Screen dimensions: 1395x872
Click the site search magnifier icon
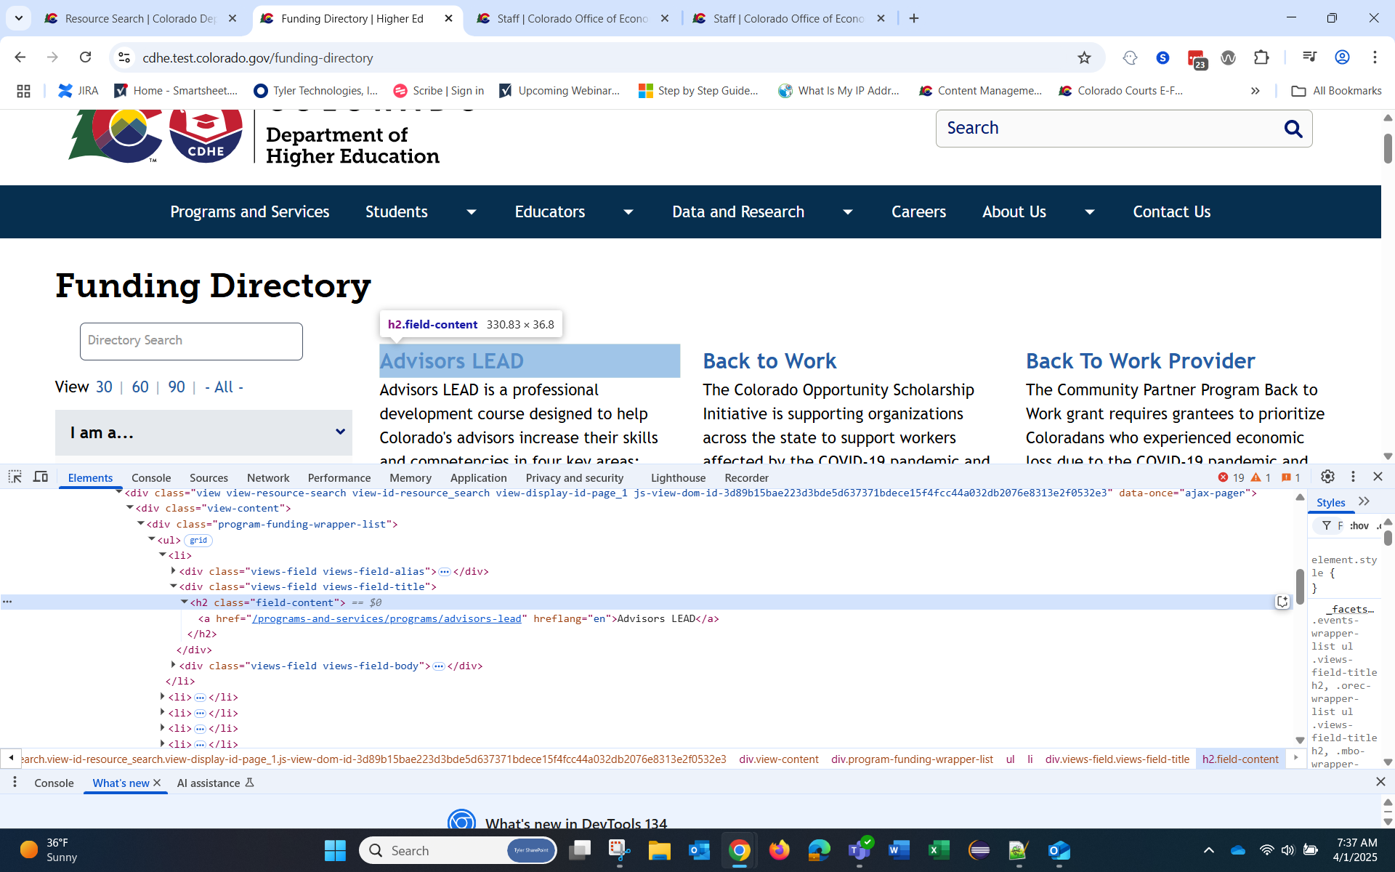click(x=1293, y=129)
